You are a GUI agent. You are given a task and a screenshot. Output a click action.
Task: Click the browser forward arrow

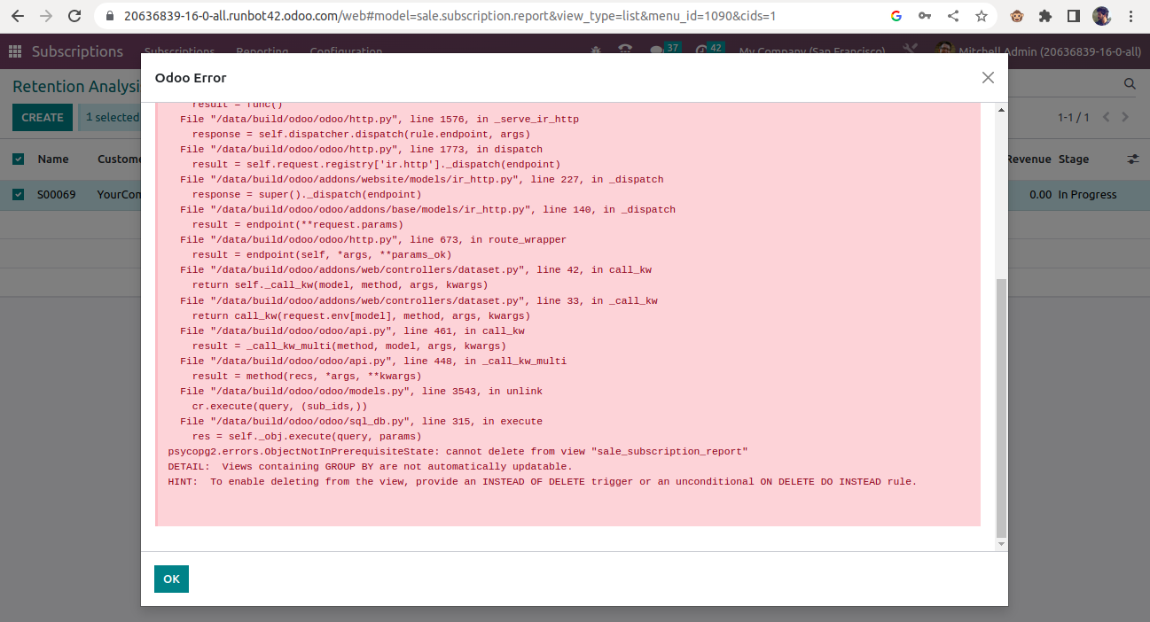(46, 16)
